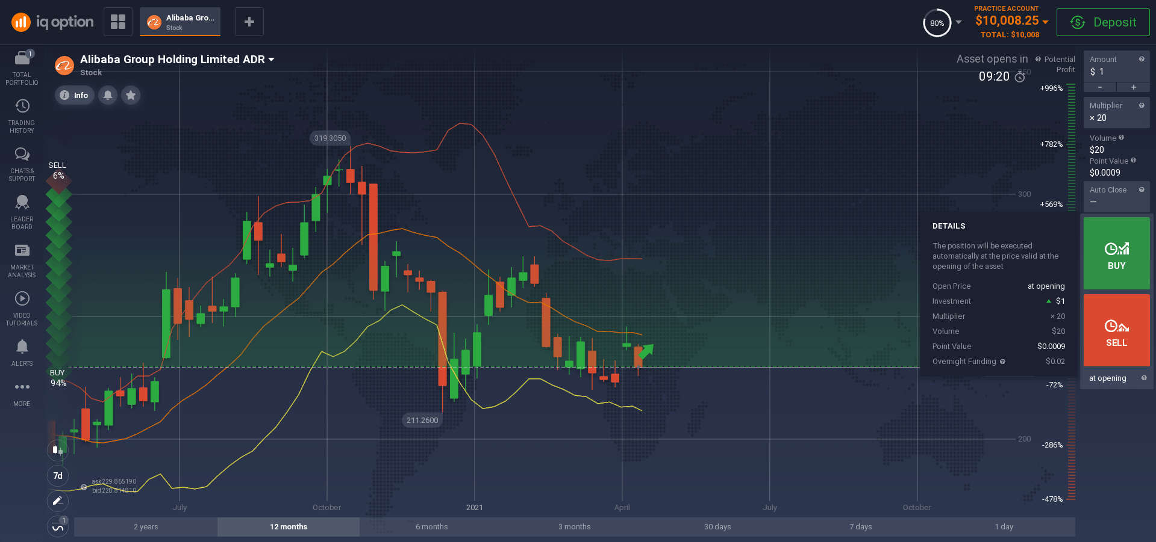Show Potential Profit help tooltip
The width and height of the screenshot is (1156, 542).
[1038, 59]
